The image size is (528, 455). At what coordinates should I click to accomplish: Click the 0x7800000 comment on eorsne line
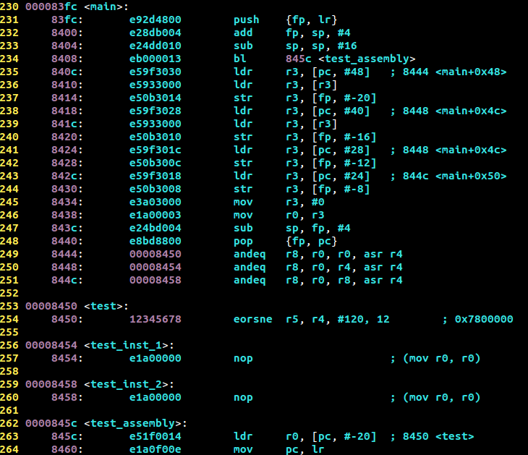tap(484, 319)
